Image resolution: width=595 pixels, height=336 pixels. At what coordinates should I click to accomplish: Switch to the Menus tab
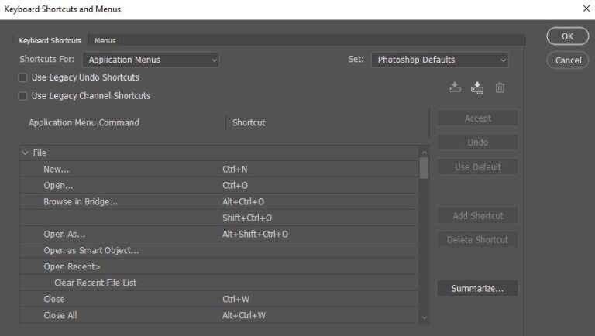click(105, 40)
